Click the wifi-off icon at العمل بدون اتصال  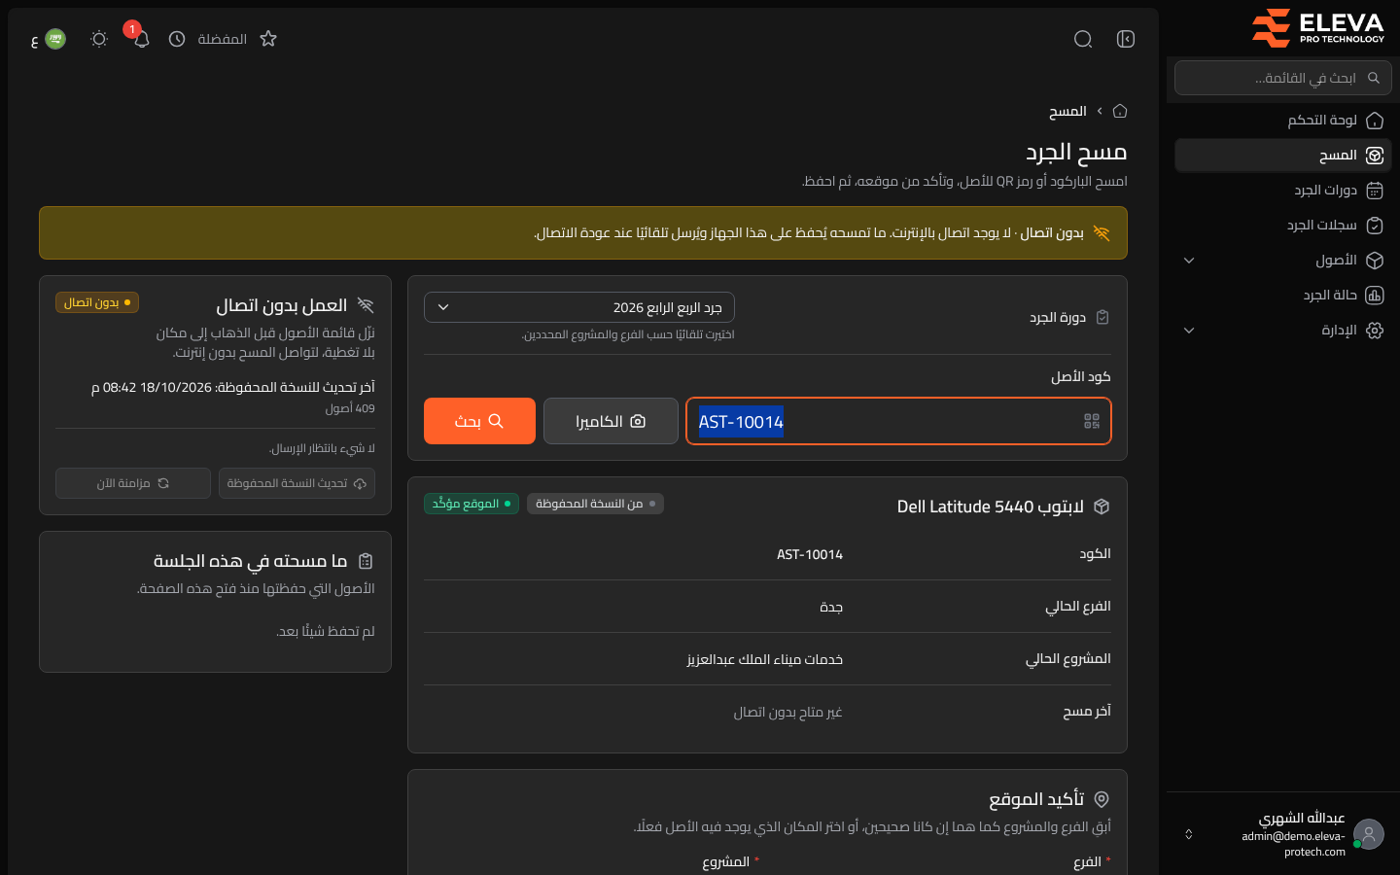coord(366,305)
